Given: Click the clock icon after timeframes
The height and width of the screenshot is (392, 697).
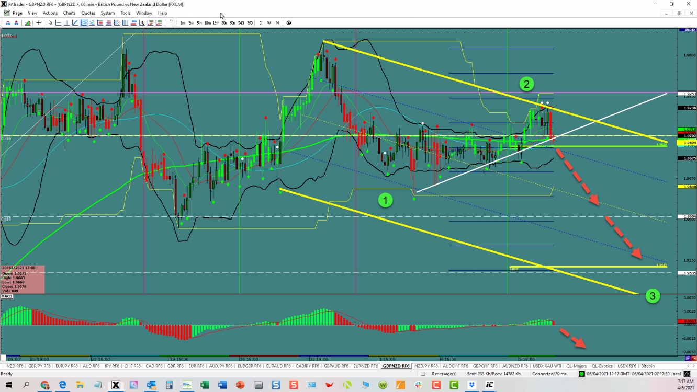Looking at the screenshot, I should [x=289, y=23].
